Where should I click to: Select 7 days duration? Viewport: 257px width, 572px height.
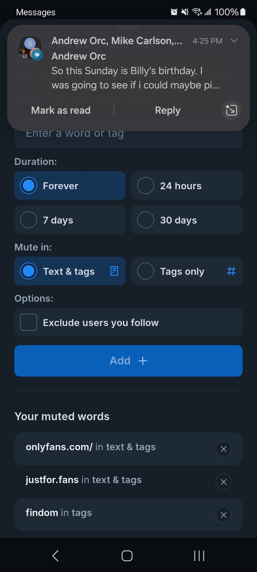(70, 220)
